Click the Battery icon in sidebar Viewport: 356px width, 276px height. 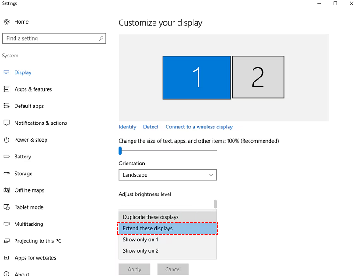6,157
